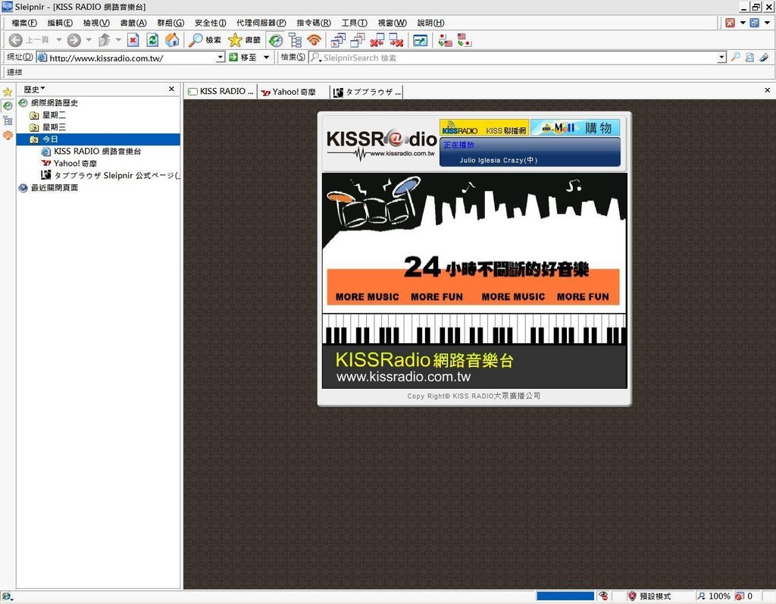Click the first flag translate icon
Screen dimensions: 776x604
click(x=446, y=40)
